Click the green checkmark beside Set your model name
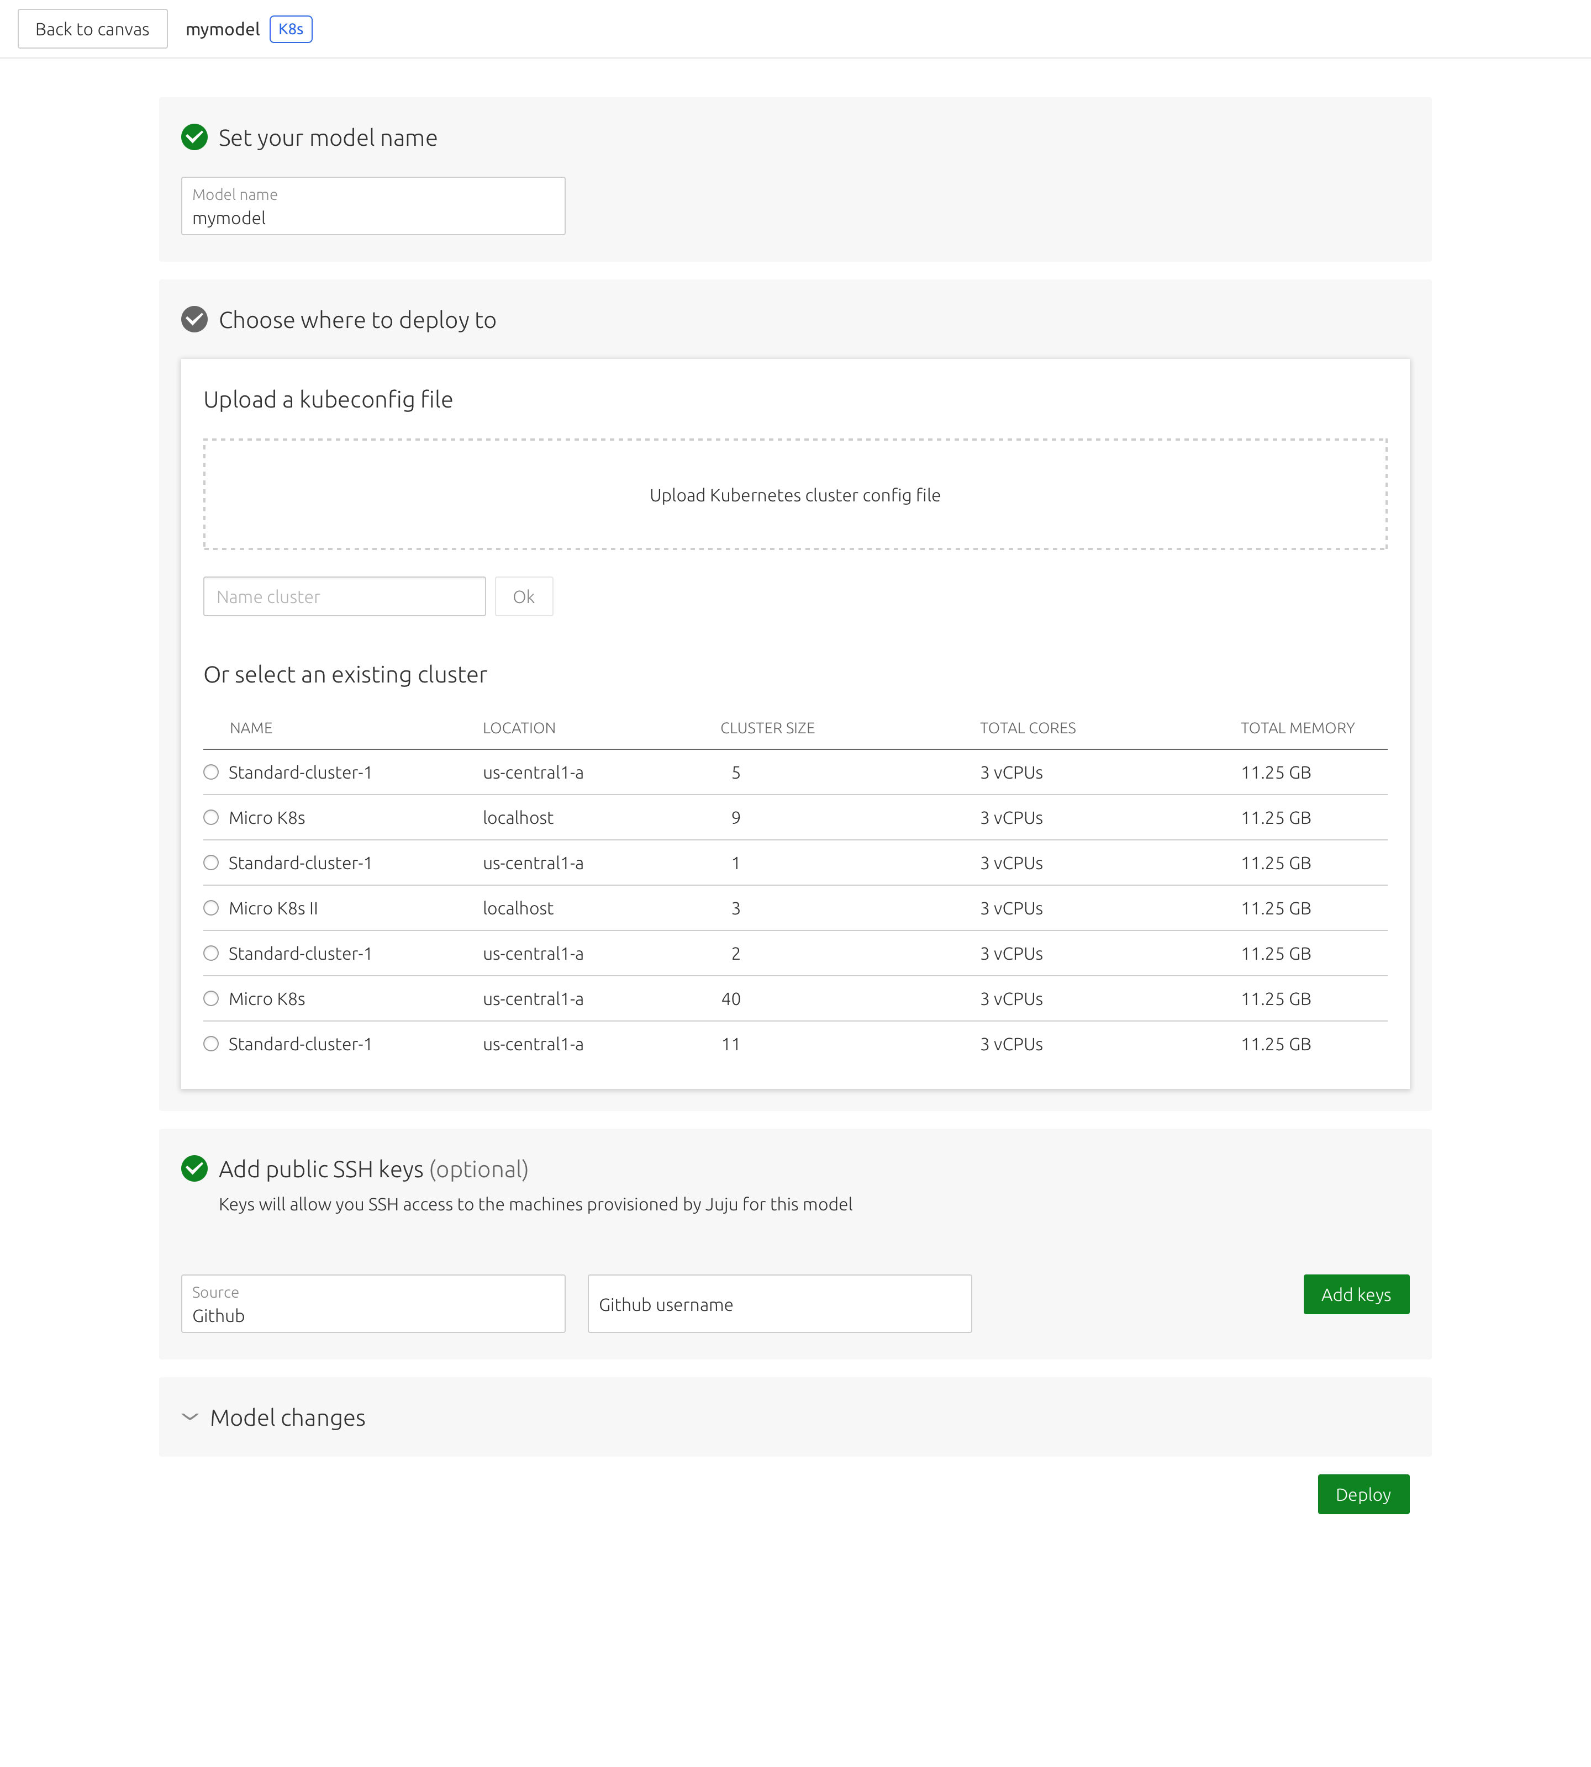This screenshot has height=1767, width=1591. [x=194, y=137]
